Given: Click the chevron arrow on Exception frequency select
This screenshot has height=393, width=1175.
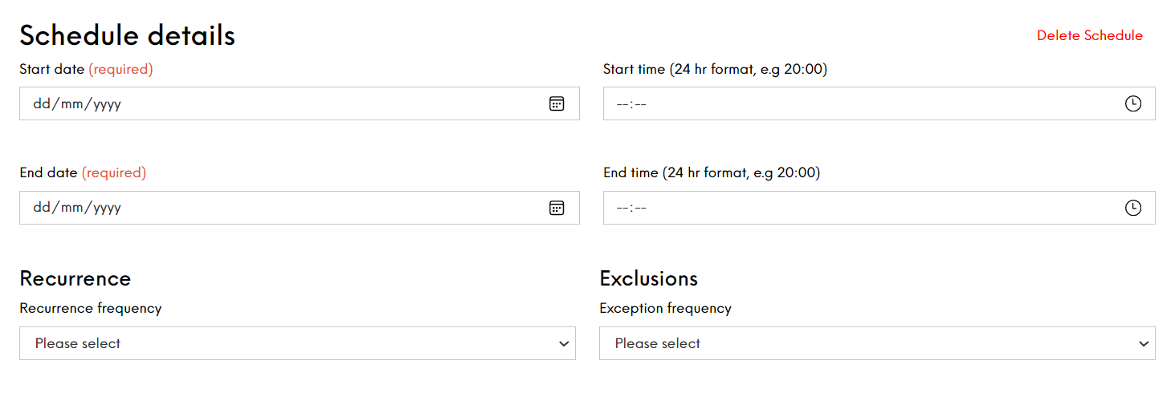Looking at the screenshot, I should [x=1144, y=343].
